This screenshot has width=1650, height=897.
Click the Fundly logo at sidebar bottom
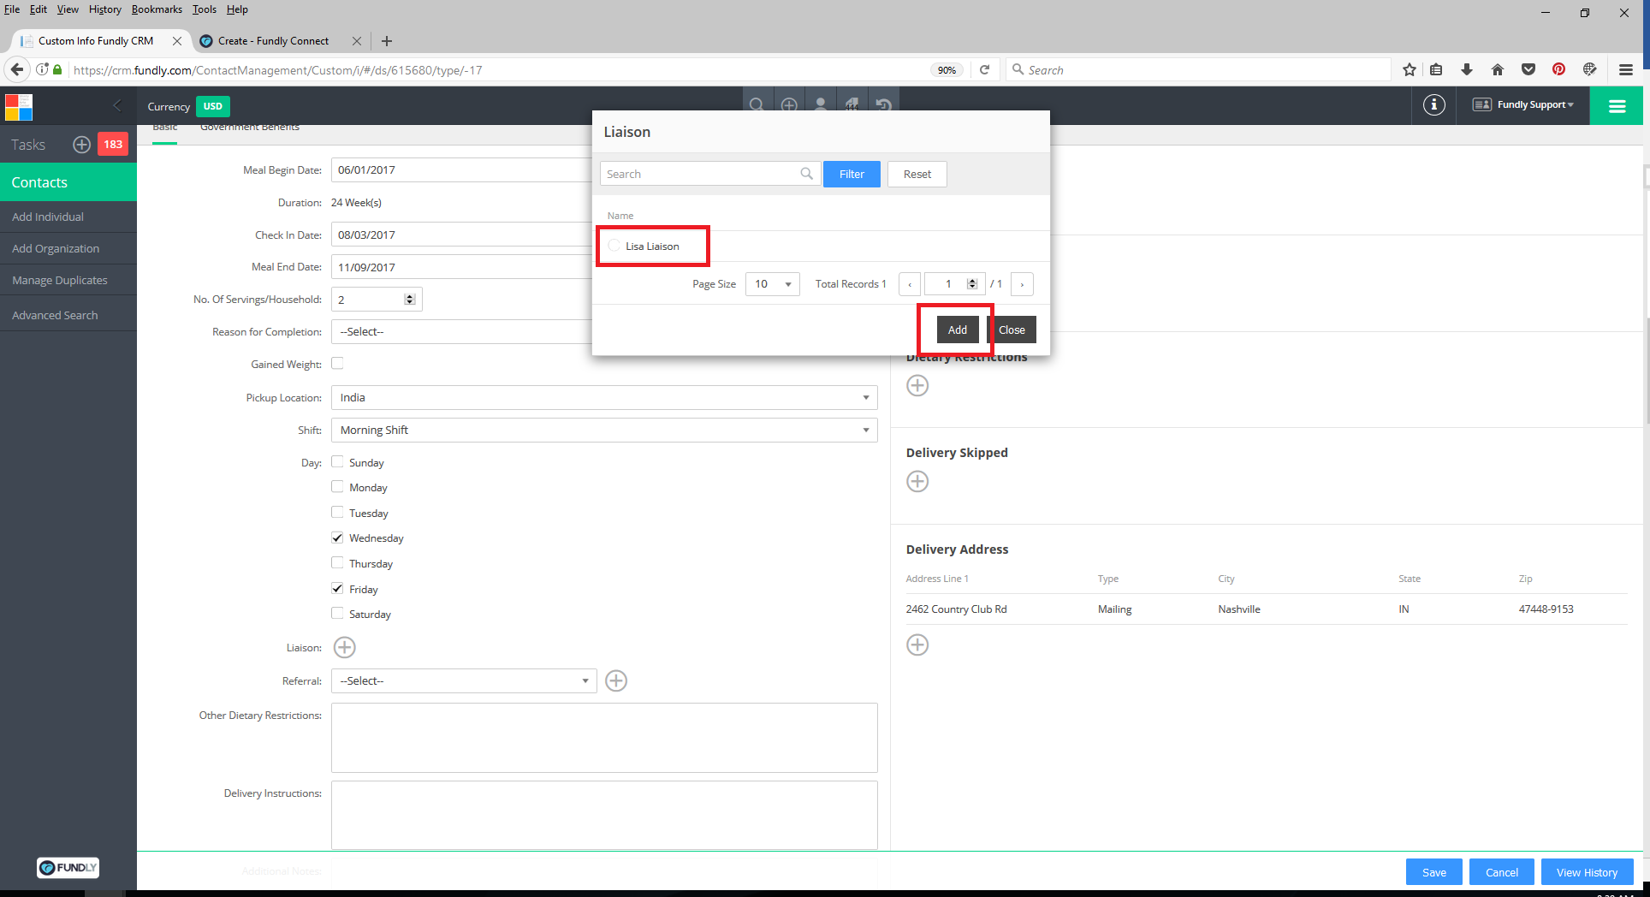68,868
